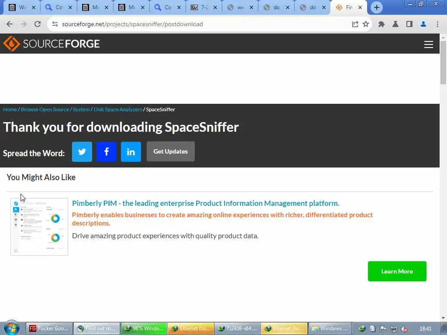Share SpaceSniffer on LinkedIn
Screen dimensions: 447x335
pyautogui.click(x=131, y=151)
